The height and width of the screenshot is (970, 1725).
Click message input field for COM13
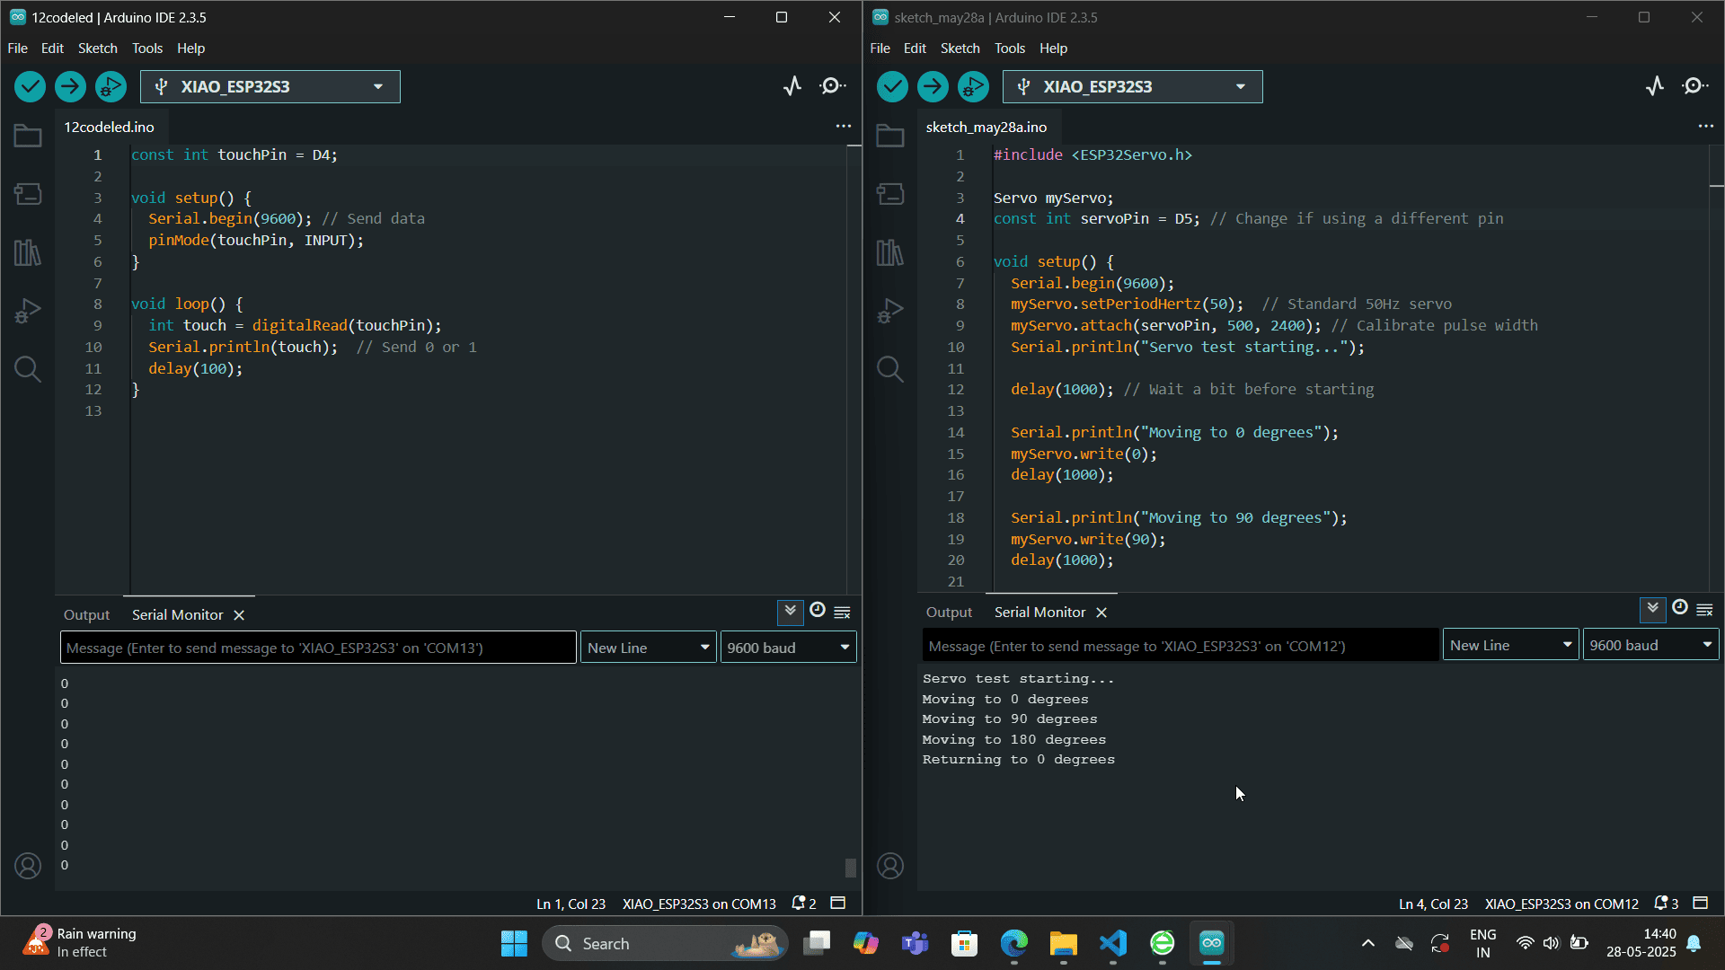point(318,648)
